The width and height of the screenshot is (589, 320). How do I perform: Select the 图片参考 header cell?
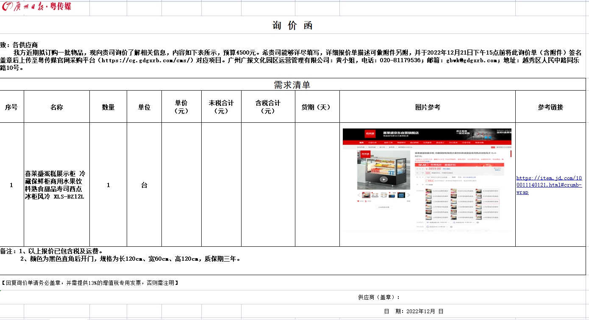[x=428, y=107]
